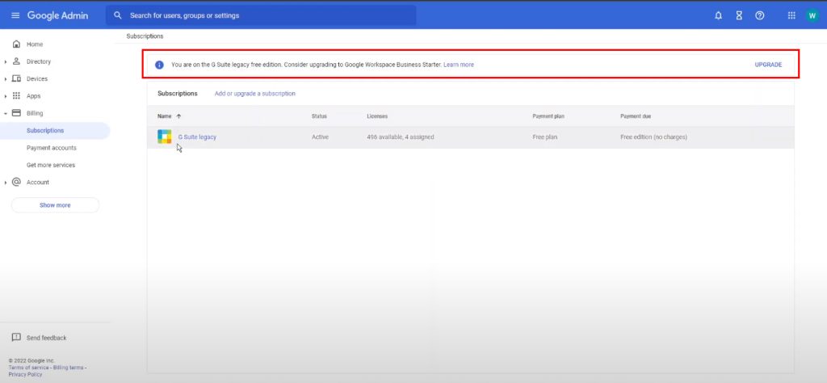This screenshot has height=383, width=827.
Task: Click the Directory person icon
Action: pyautogui.click(x=16, y=61)
